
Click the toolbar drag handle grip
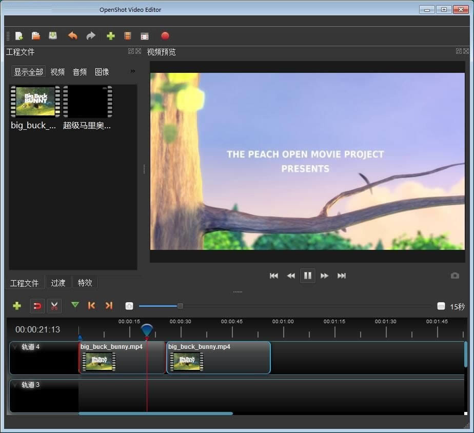point(8,36)
